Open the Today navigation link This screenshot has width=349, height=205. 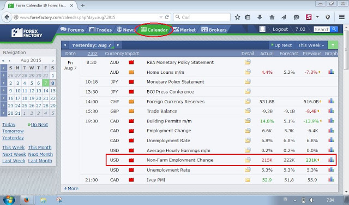point(9,125)
